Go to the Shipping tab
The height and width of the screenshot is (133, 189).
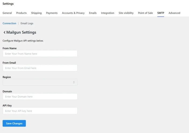(x=36, y=13)
